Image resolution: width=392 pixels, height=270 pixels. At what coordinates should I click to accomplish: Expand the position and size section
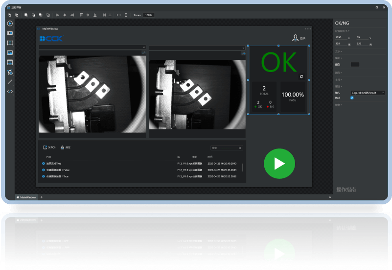pos(342,31)
